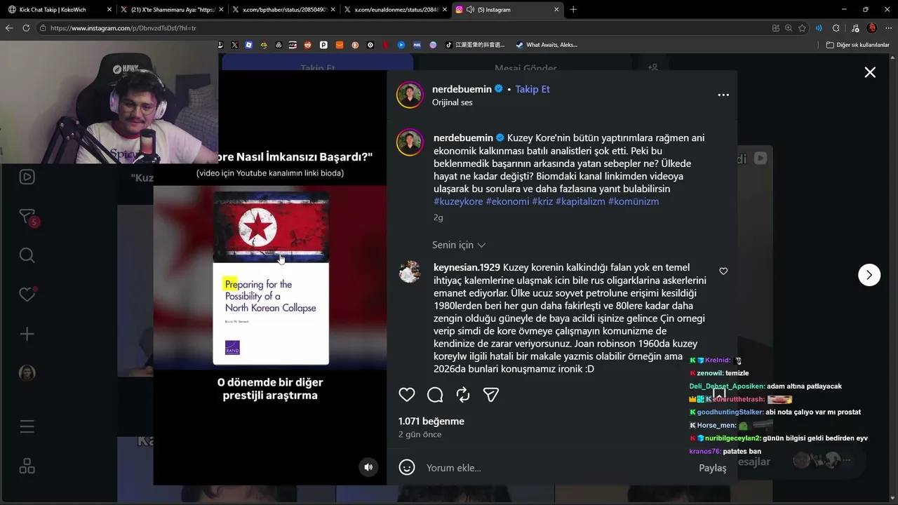898x505 pixels.
Task: Open own profile picture in left sidebar
Action: click(x=27, y=373)
